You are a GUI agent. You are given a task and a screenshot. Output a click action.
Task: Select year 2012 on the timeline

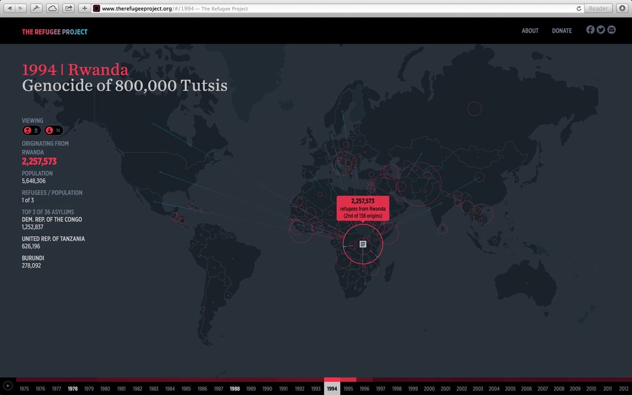623,389
